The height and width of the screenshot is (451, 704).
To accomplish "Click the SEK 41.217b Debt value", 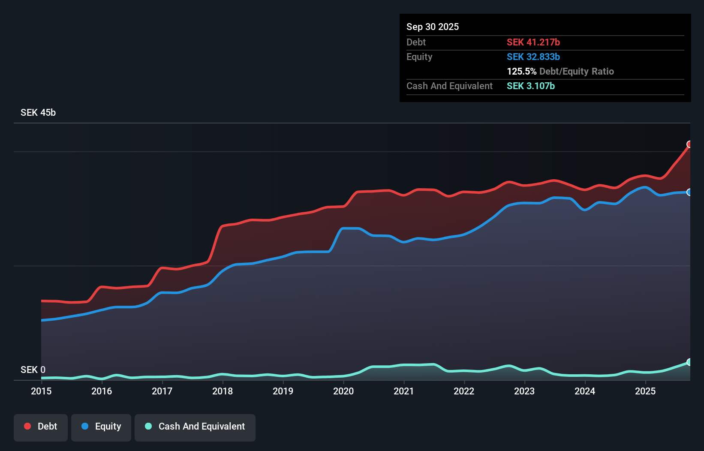I will pyautogui.click(x=533, y=42).
